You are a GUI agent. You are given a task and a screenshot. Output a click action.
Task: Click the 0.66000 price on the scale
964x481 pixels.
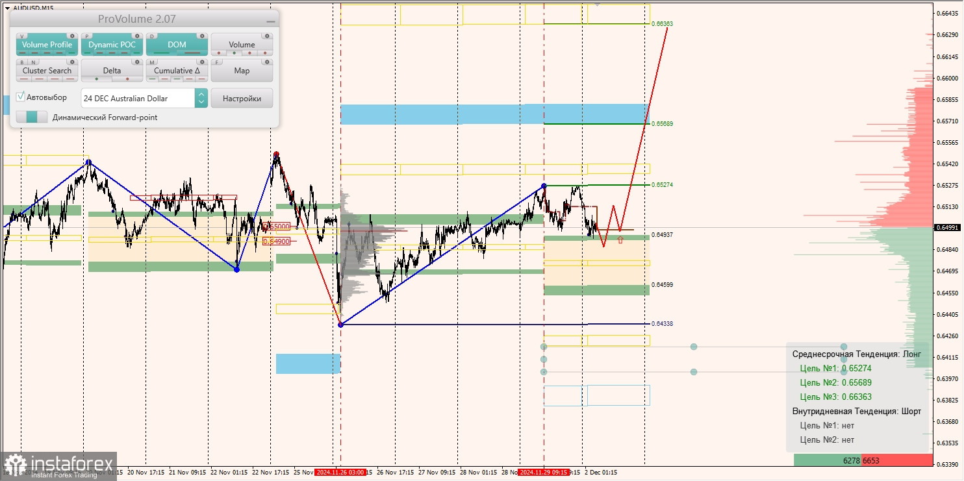click(x=948, y=78)
